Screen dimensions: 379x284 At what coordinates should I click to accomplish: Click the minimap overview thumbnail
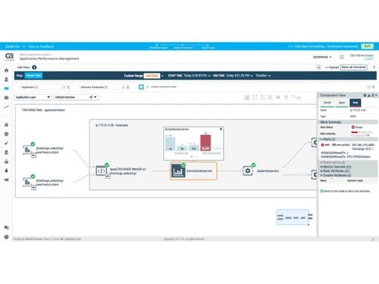[x=293, y=217]
